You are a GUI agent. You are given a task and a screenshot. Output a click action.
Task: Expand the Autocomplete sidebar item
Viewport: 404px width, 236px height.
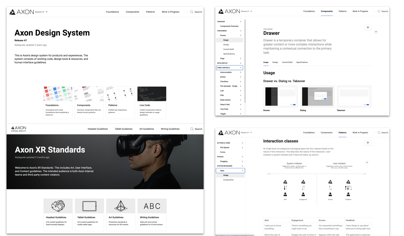[x=241, y=72]
